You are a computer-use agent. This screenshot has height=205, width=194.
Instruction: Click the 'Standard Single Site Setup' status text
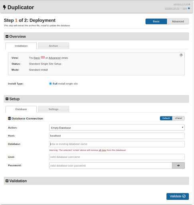click(45, 64)
